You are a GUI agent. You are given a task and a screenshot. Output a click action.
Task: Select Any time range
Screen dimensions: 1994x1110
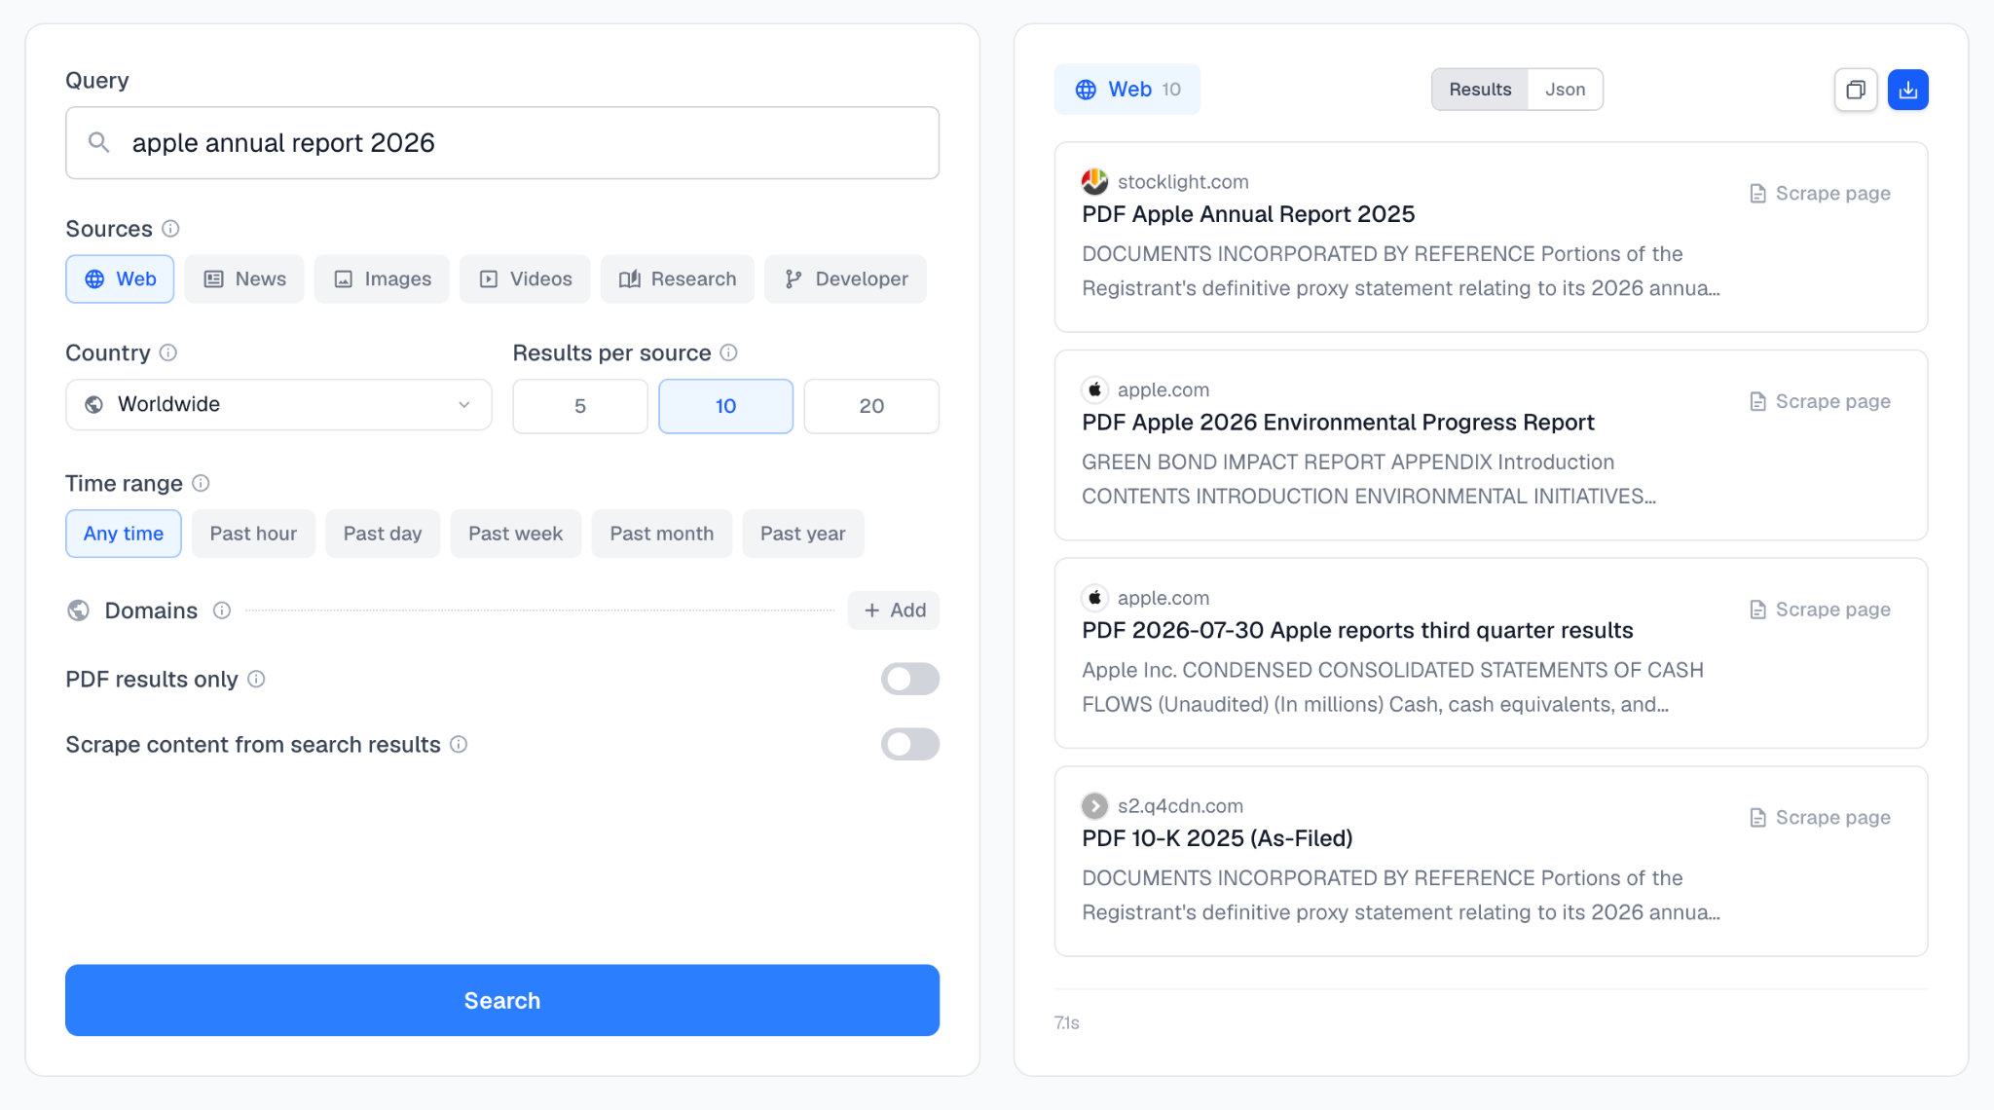pos(124,534)
